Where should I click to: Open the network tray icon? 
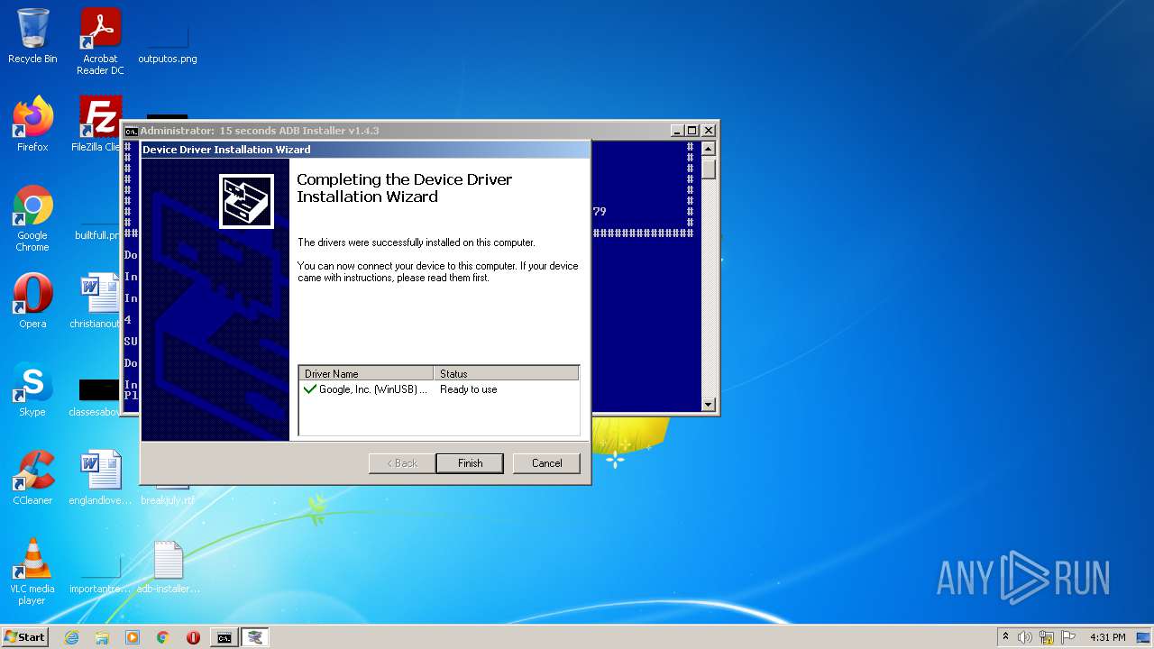tap(1047, 637)
